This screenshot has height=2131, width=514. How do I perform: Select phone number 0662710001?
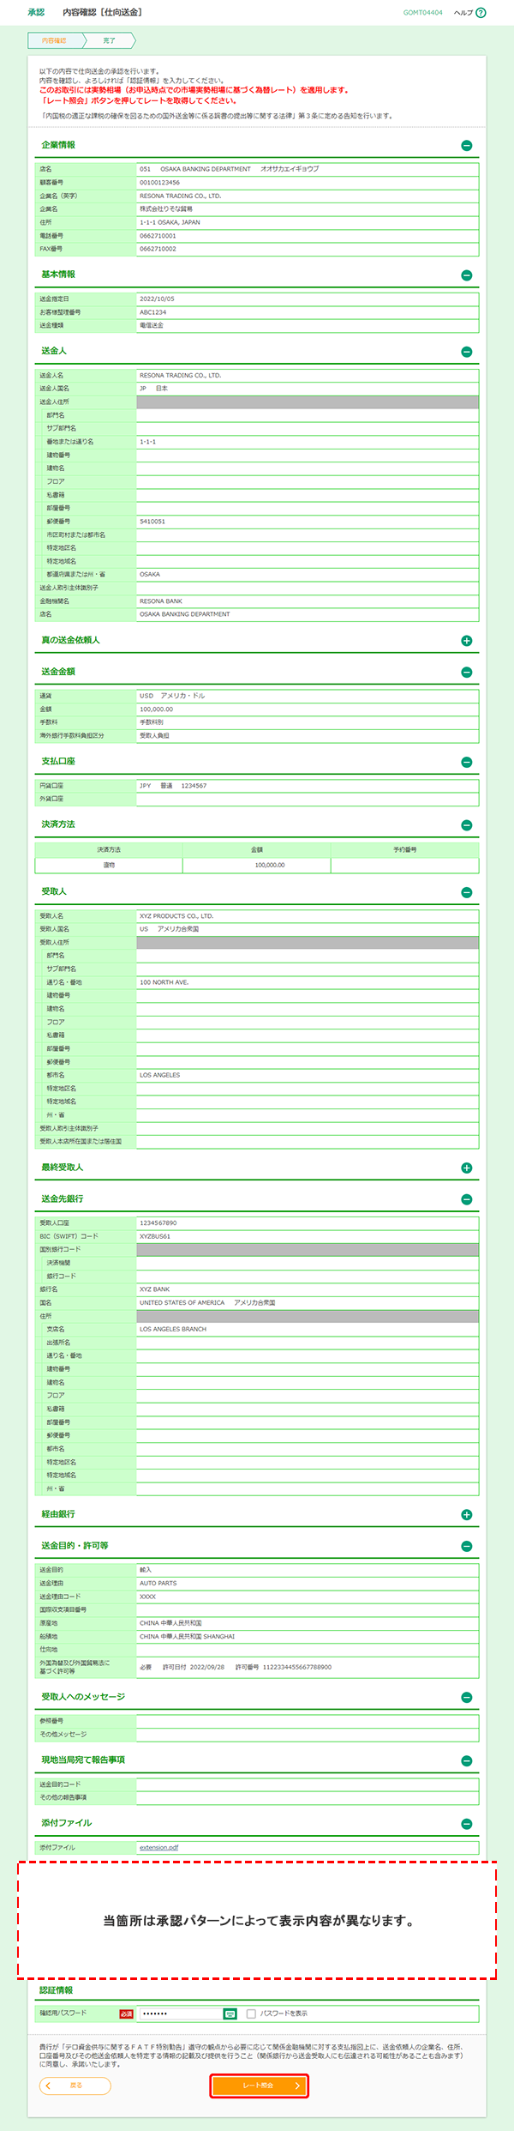[x=158, y=236]
